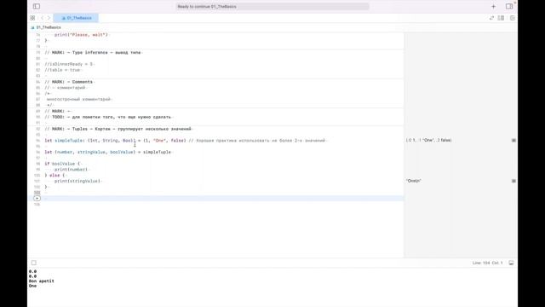Select the 01_TheBasics editor tab
545x307 pixels.
click(x=76, y=18)
